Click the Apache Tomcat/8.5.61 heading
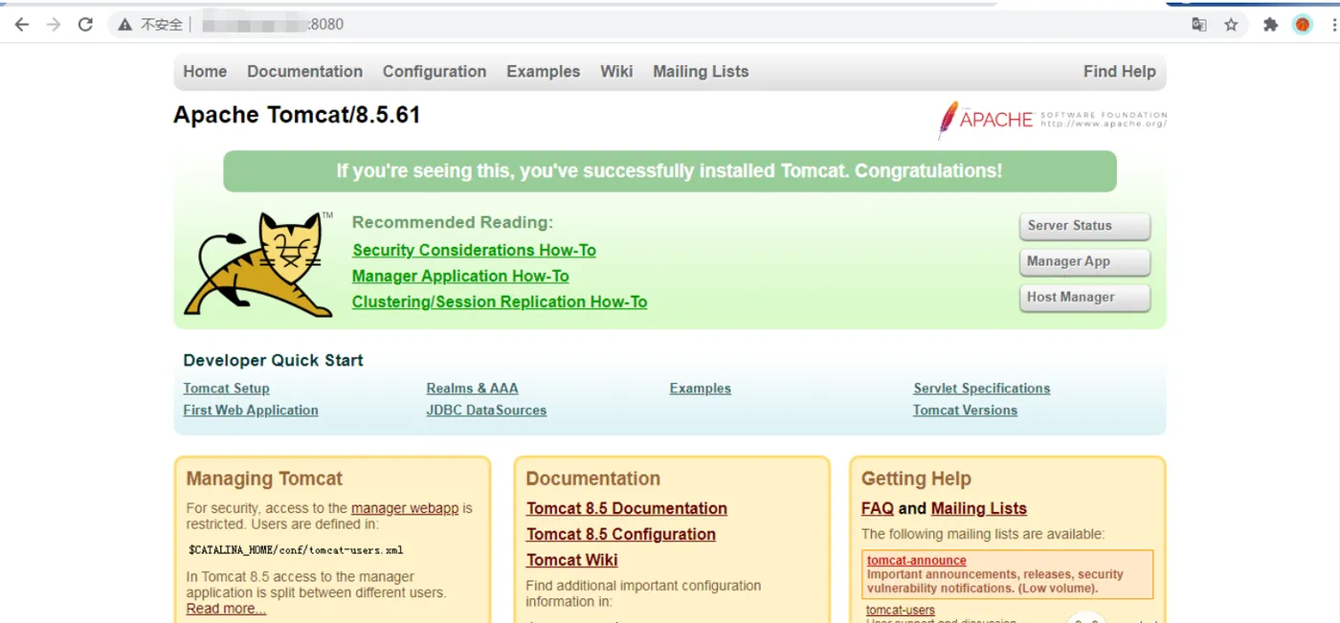This screenshot has width=1340, height=623. coord(297,115)
